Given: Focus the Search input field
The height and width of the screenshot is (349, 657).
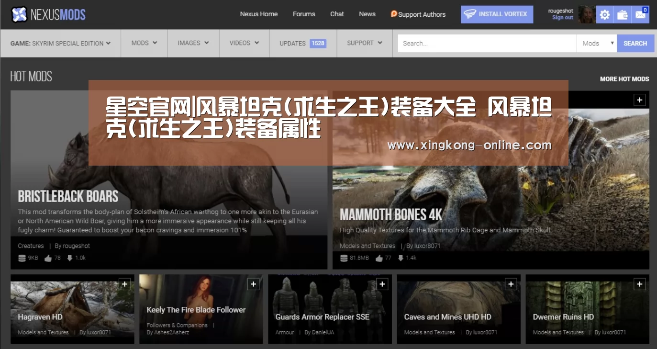Looking at the screenshot, I should 487,43.
